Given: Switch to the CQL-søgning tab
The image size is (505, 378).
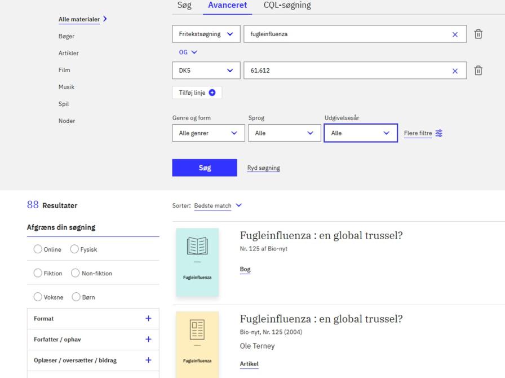Looking at the screenshot, I should pyautogui.click(x=287, y=5).
